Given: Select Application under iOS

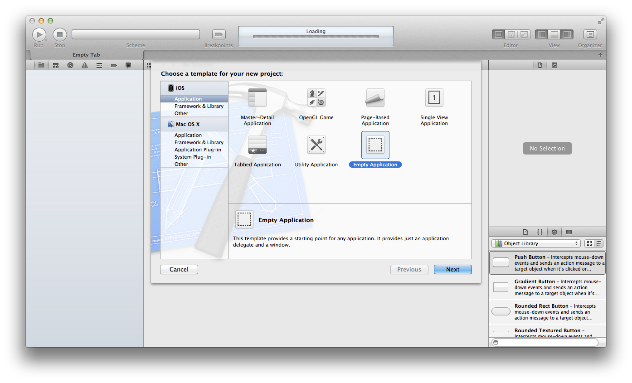Looking at the screenshot, I should pyautogui.click(x=194, y=99).
